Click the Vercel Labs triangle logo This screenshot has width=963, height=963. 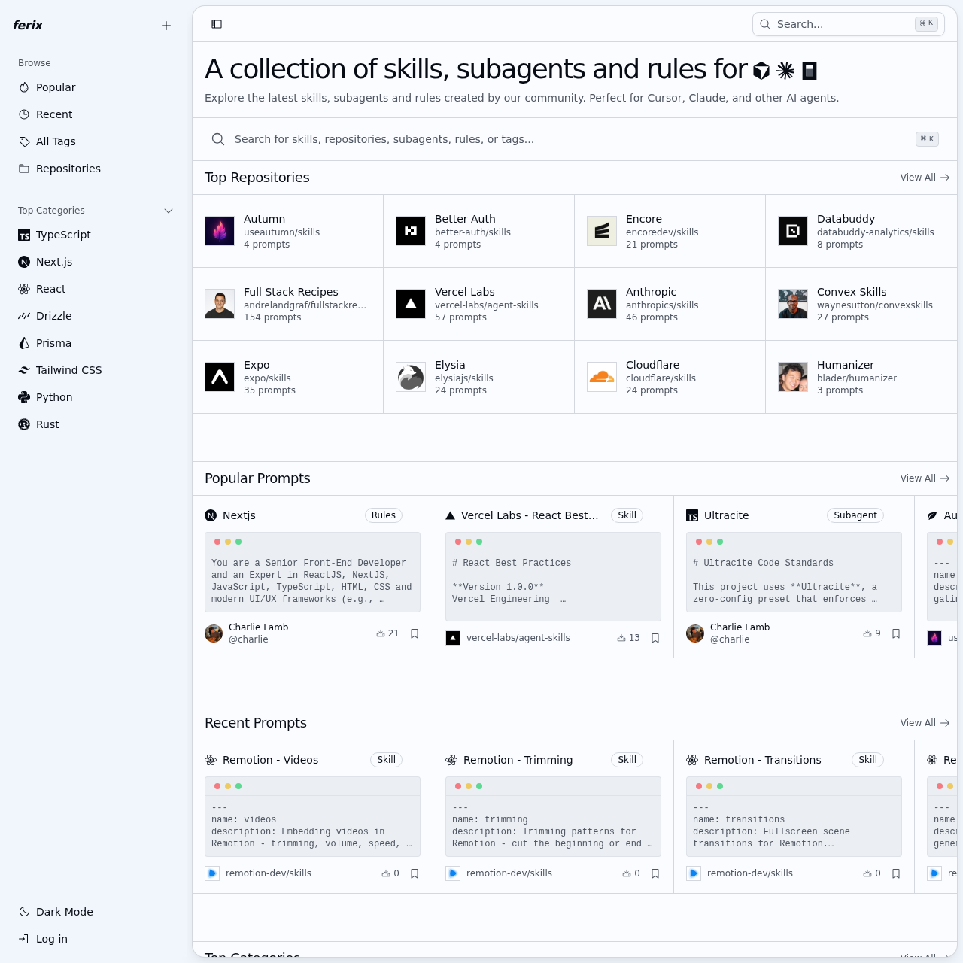(x=411, y=304)
